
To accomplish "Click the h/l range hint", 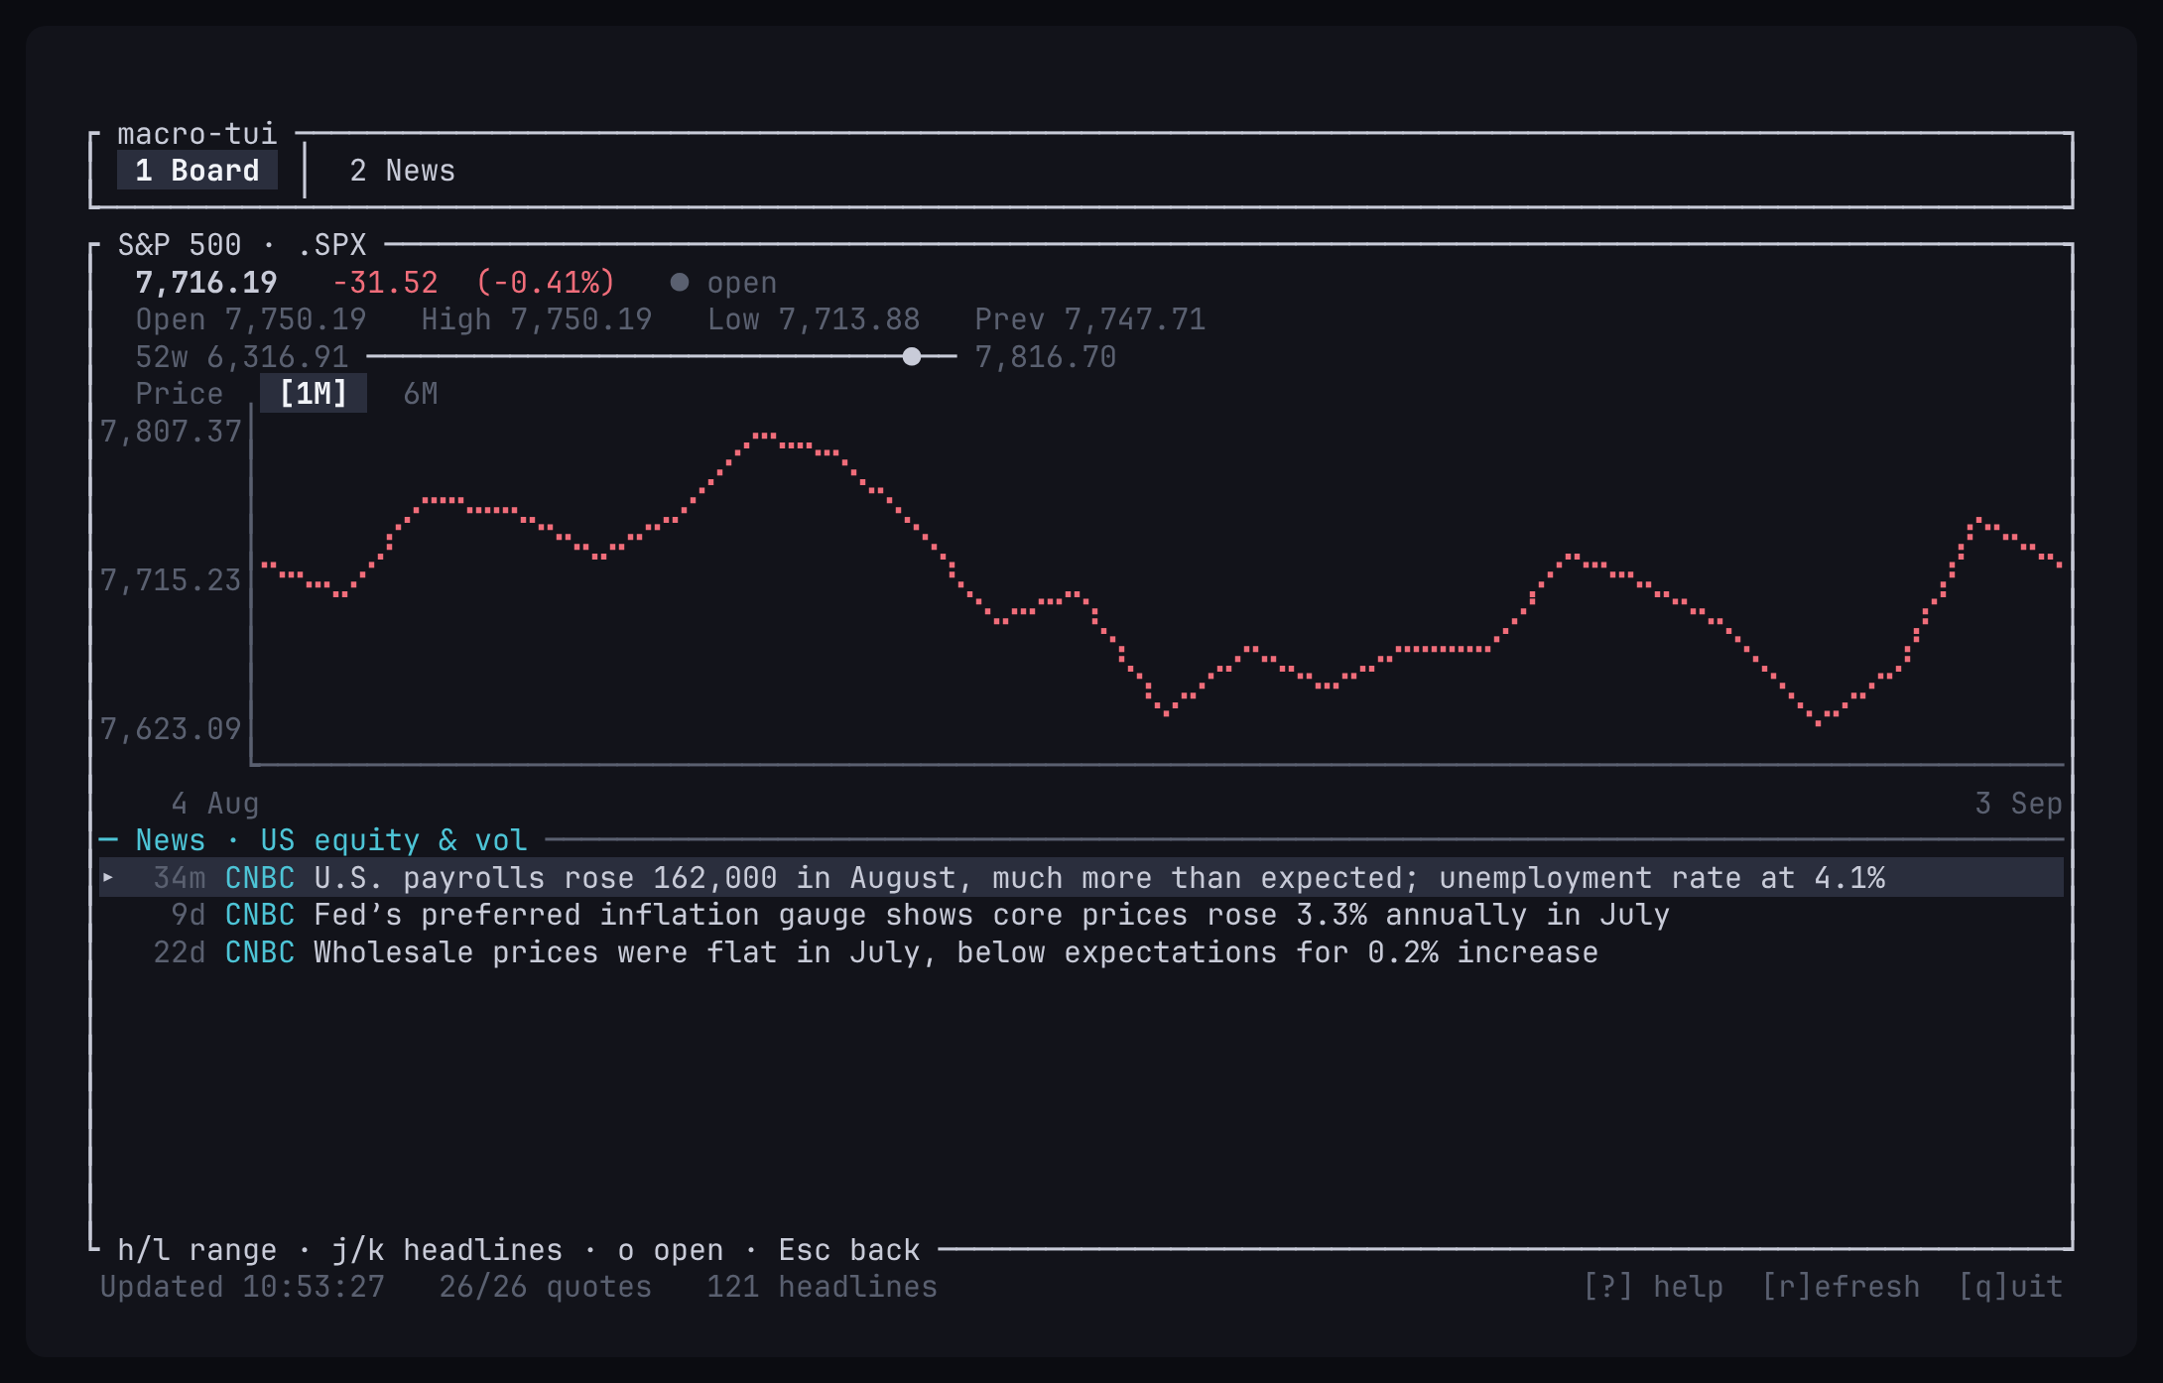I will (x=197, y=1250).
